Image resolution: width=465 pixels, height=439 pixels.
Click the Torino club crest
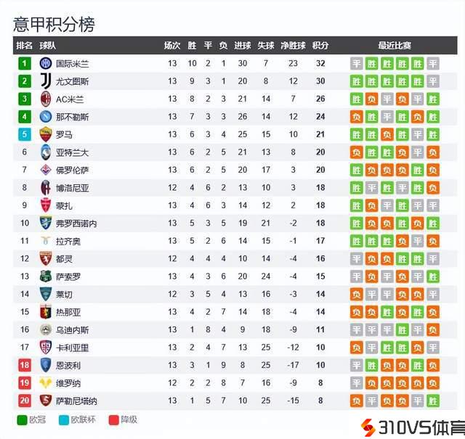[46, 258]
